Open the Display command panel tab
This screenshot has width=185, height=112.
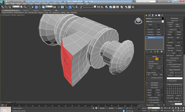click(x=159, y=15)
